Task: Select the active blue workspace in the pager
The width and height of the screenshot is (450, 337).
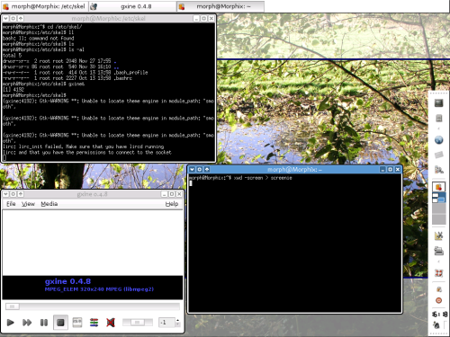Action: tap(438, 198)
